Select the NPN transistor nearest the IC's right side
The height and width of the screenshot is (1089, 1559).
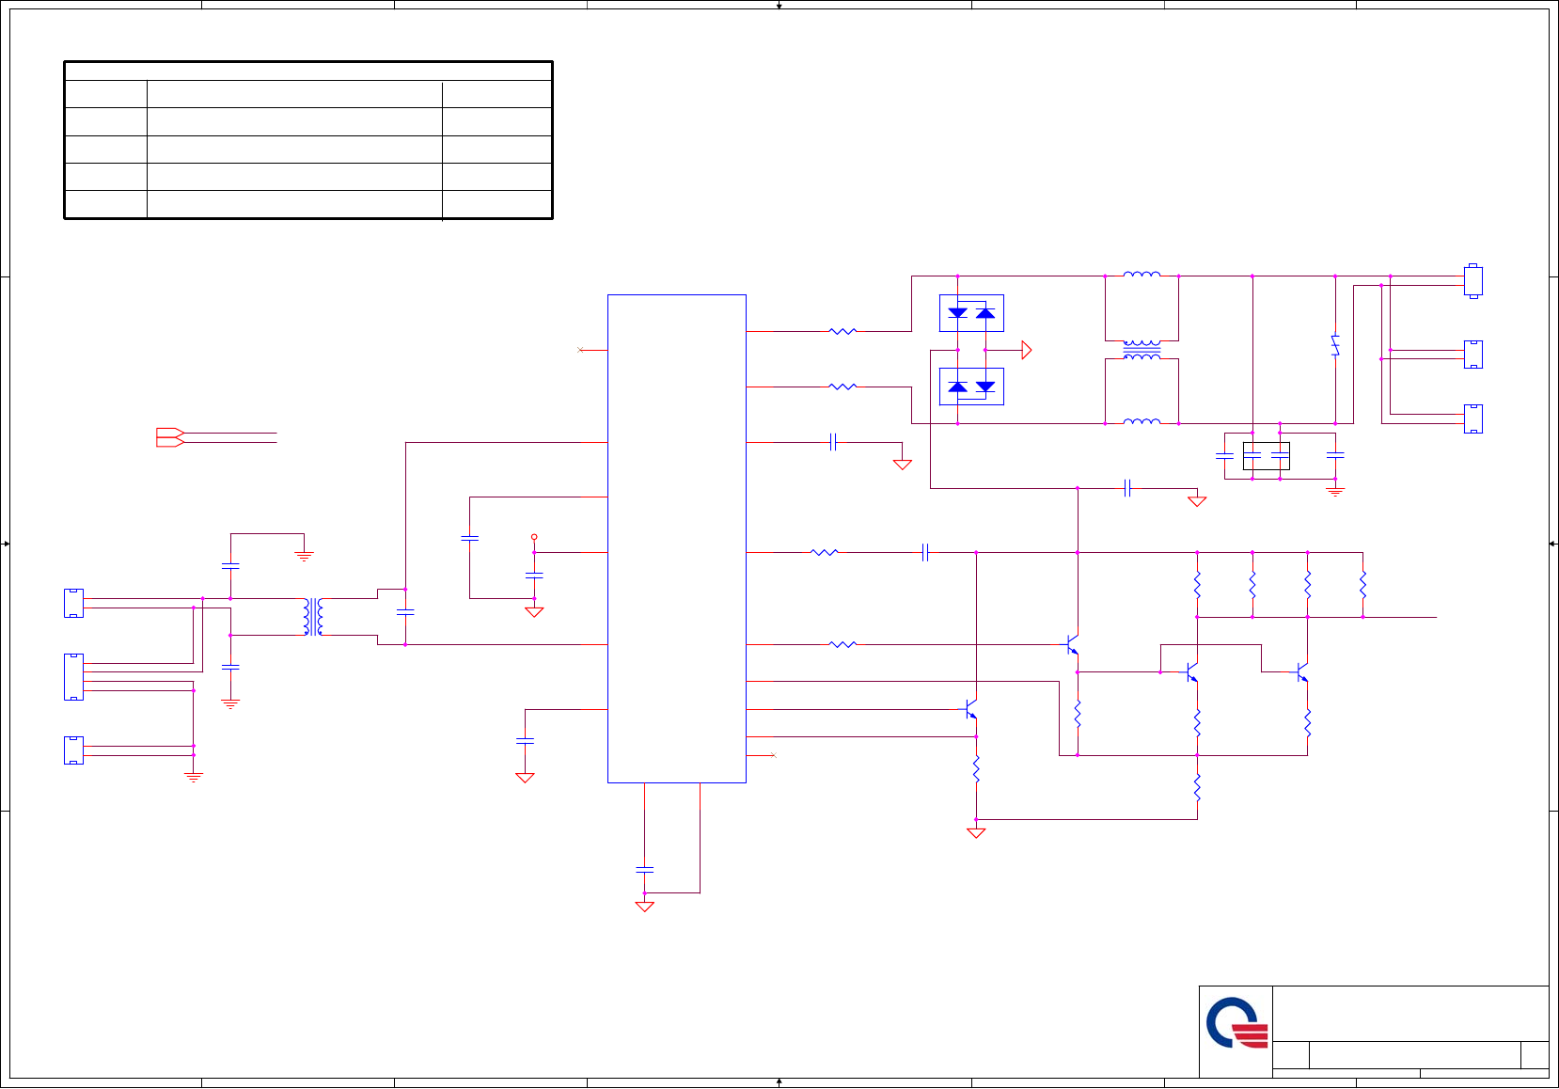tap(971, 709)
